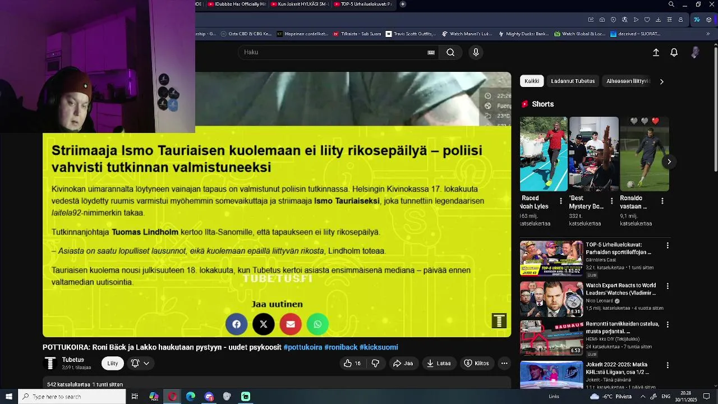This screenshot has height=404, width=718.
Task: Open options for 'Raced Noah Lyles' short
Action: coord(561,201)
